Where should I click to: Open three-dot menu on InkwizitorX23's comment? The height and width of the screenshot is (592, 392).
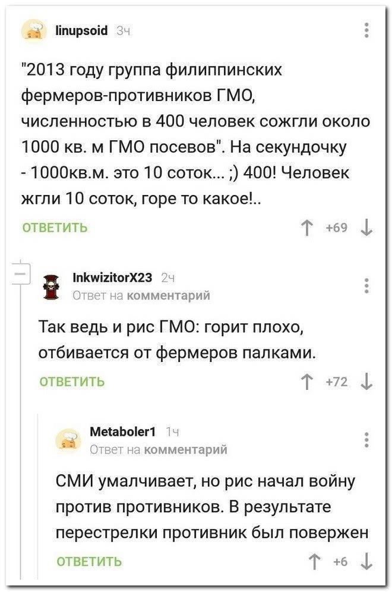click(x=367, y=285)
